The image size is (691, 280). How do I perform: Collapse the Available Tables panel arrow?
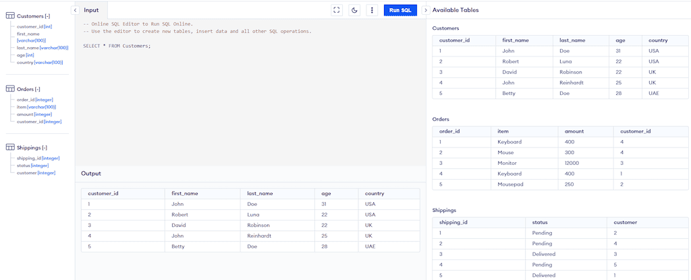point(426,10)
